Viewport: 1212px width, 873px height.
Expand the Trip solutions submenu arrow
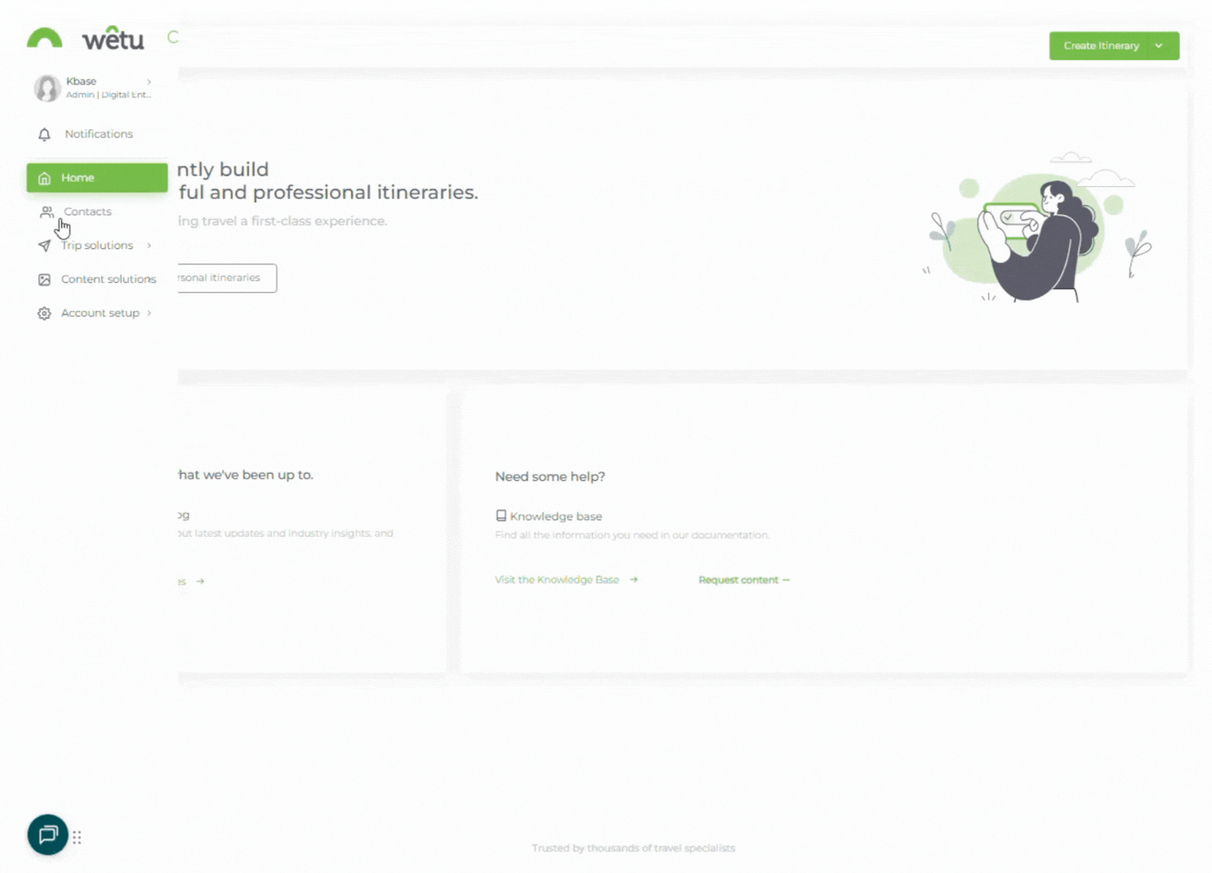tap(149, 246)
